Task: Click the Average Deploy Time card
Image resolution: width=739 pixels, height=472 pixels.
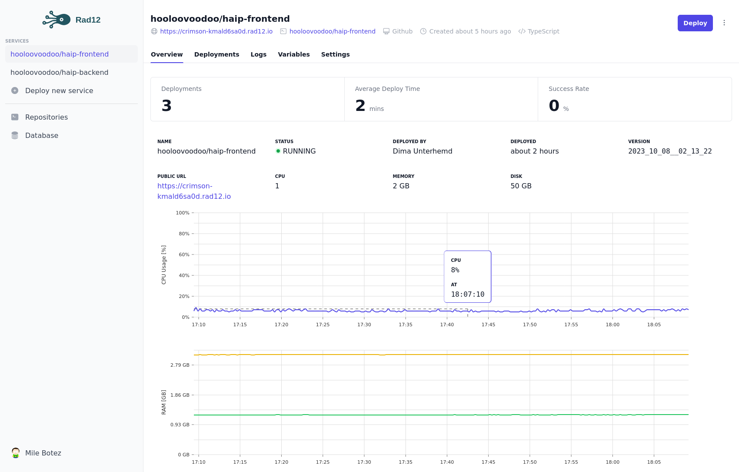Action: click(441, 99)
